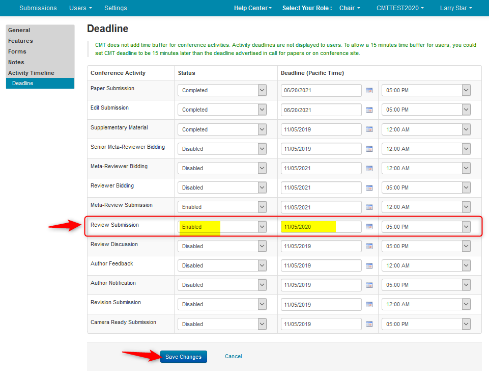This screenshot has width=489, height=375.
Task: Open calendar icon for Paper Submission deadline
Action: (369, 91)
